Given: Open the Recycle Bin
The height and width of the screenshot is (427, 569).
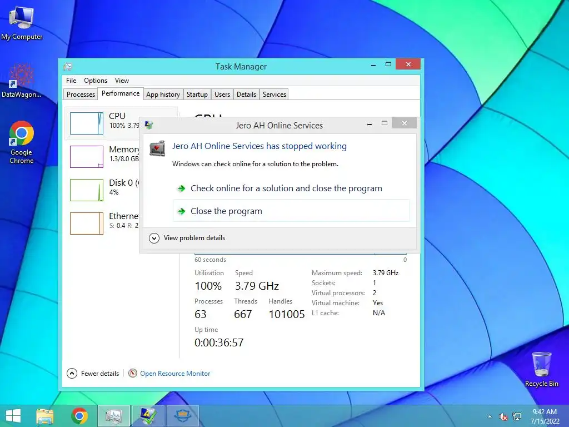Looking at the screenshot, I should [x=541, y=370].
